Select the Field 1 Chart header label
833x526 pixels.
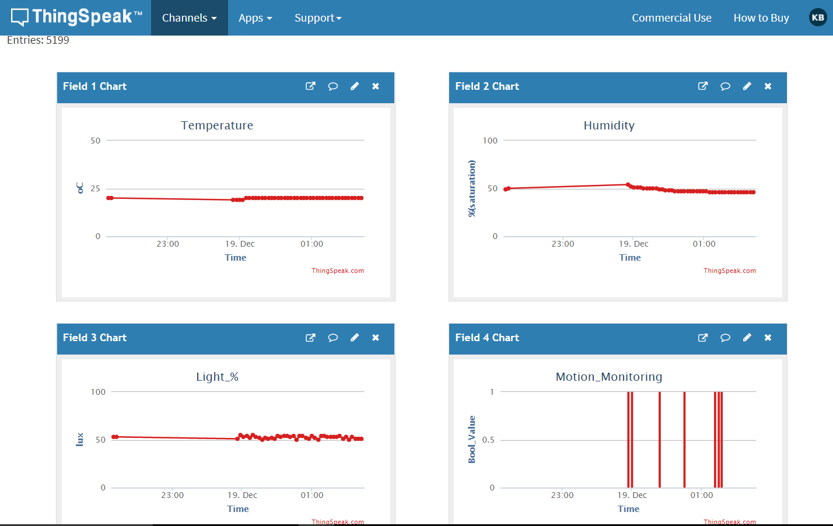[x=94, y=86]
